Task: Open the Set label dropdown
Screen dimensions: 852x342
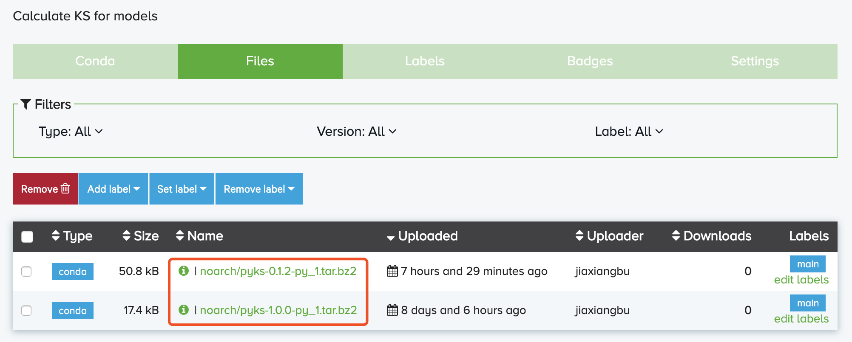Action: tap(182, 189)
